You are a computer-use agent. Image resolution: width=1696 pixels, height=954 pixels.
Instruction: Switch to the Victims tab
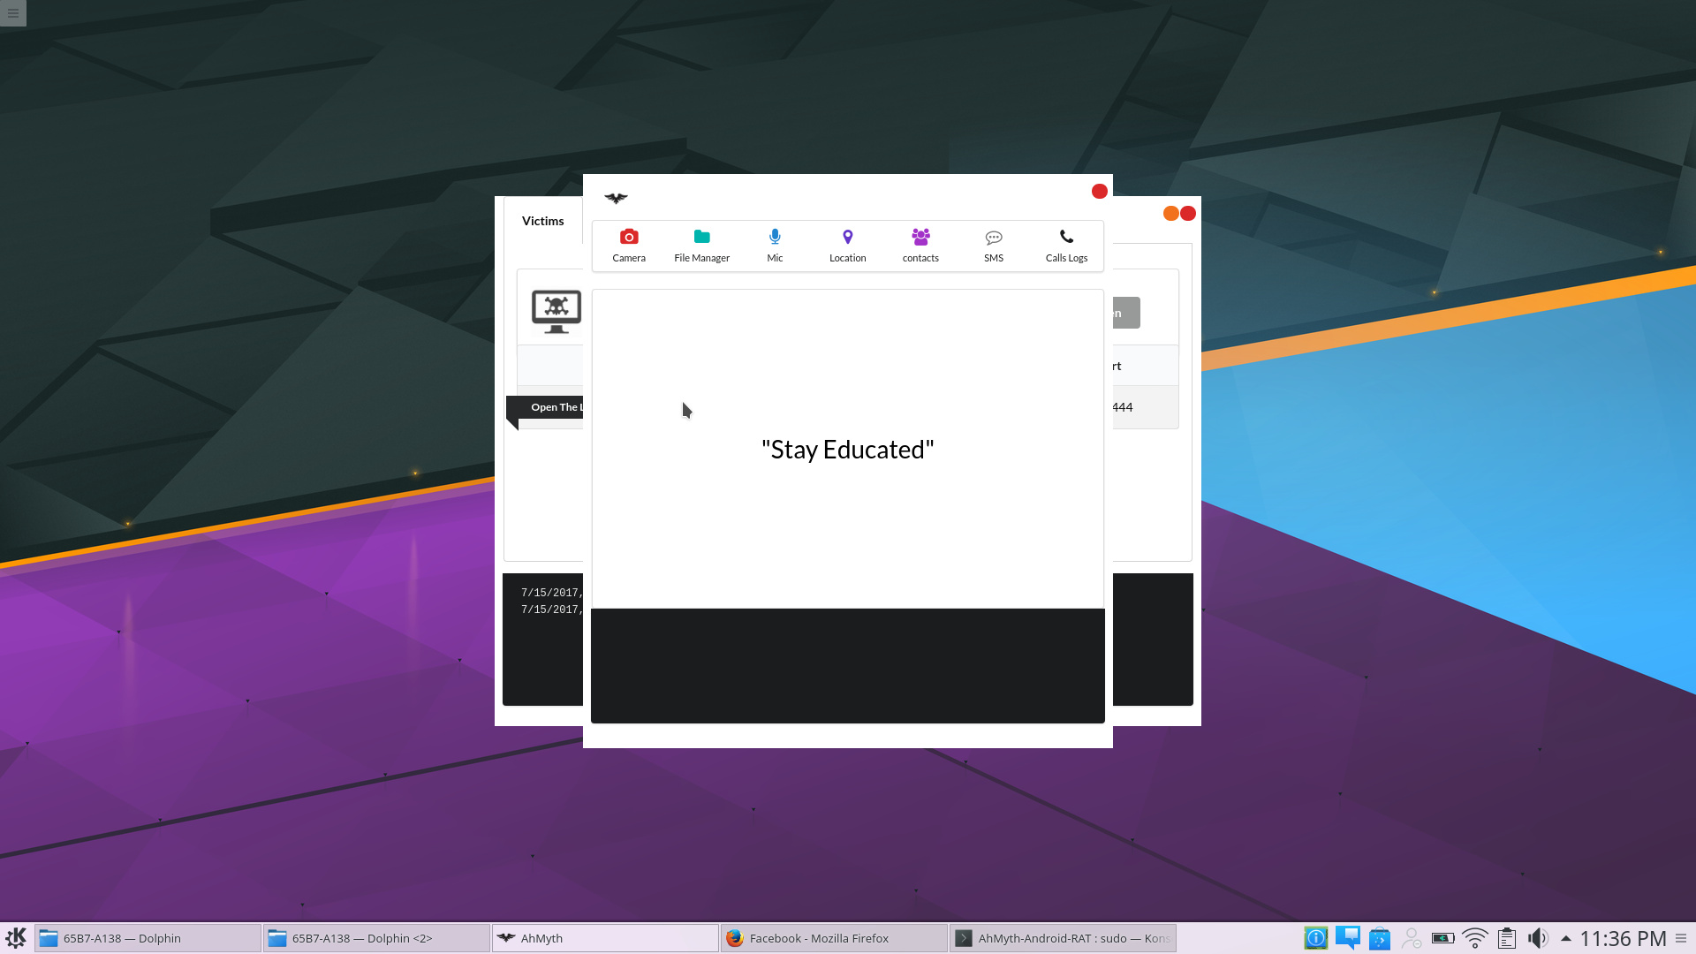(x=542, y=221)
